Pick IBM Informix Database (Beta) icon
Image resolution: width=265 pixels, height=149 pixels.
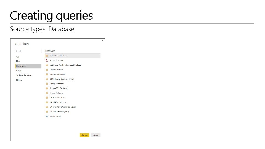point(47,79)
